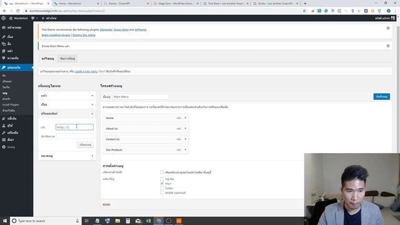
Task: Click the browser back arrow
Action: pos(4,11)
